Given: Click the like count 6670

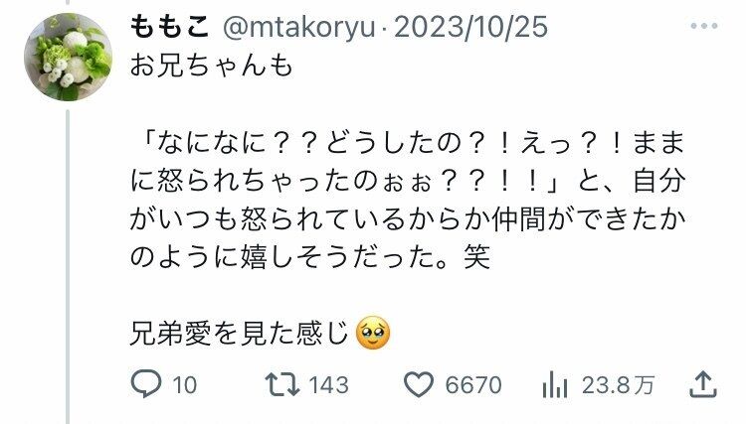Looking at the screenshot, I should pos(473,385).
